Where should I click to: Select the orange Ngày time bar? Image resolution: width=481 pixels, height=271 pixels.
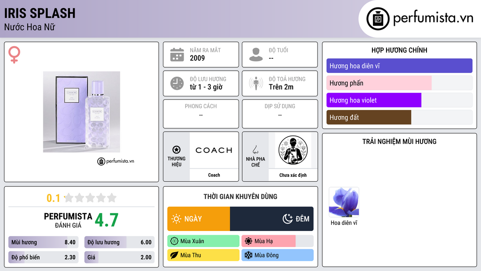199,219
